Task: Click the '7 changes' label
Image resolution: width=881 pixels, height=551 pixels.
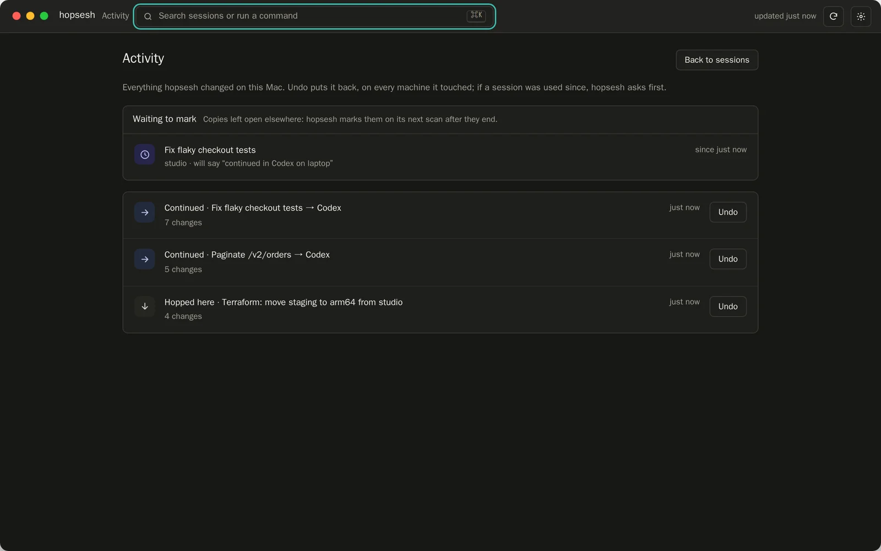Action: click(183, 223)
